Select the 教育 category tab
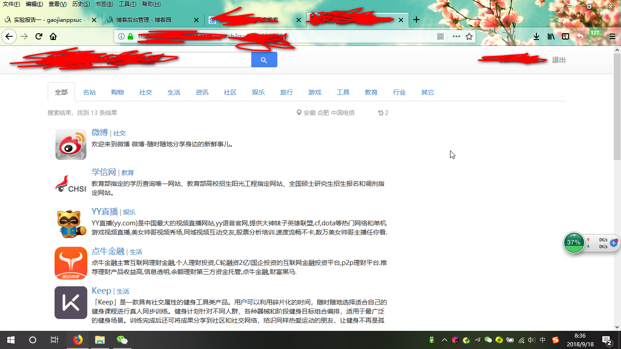Viewport: 621px width, 349px height. [x=371, y=92]
